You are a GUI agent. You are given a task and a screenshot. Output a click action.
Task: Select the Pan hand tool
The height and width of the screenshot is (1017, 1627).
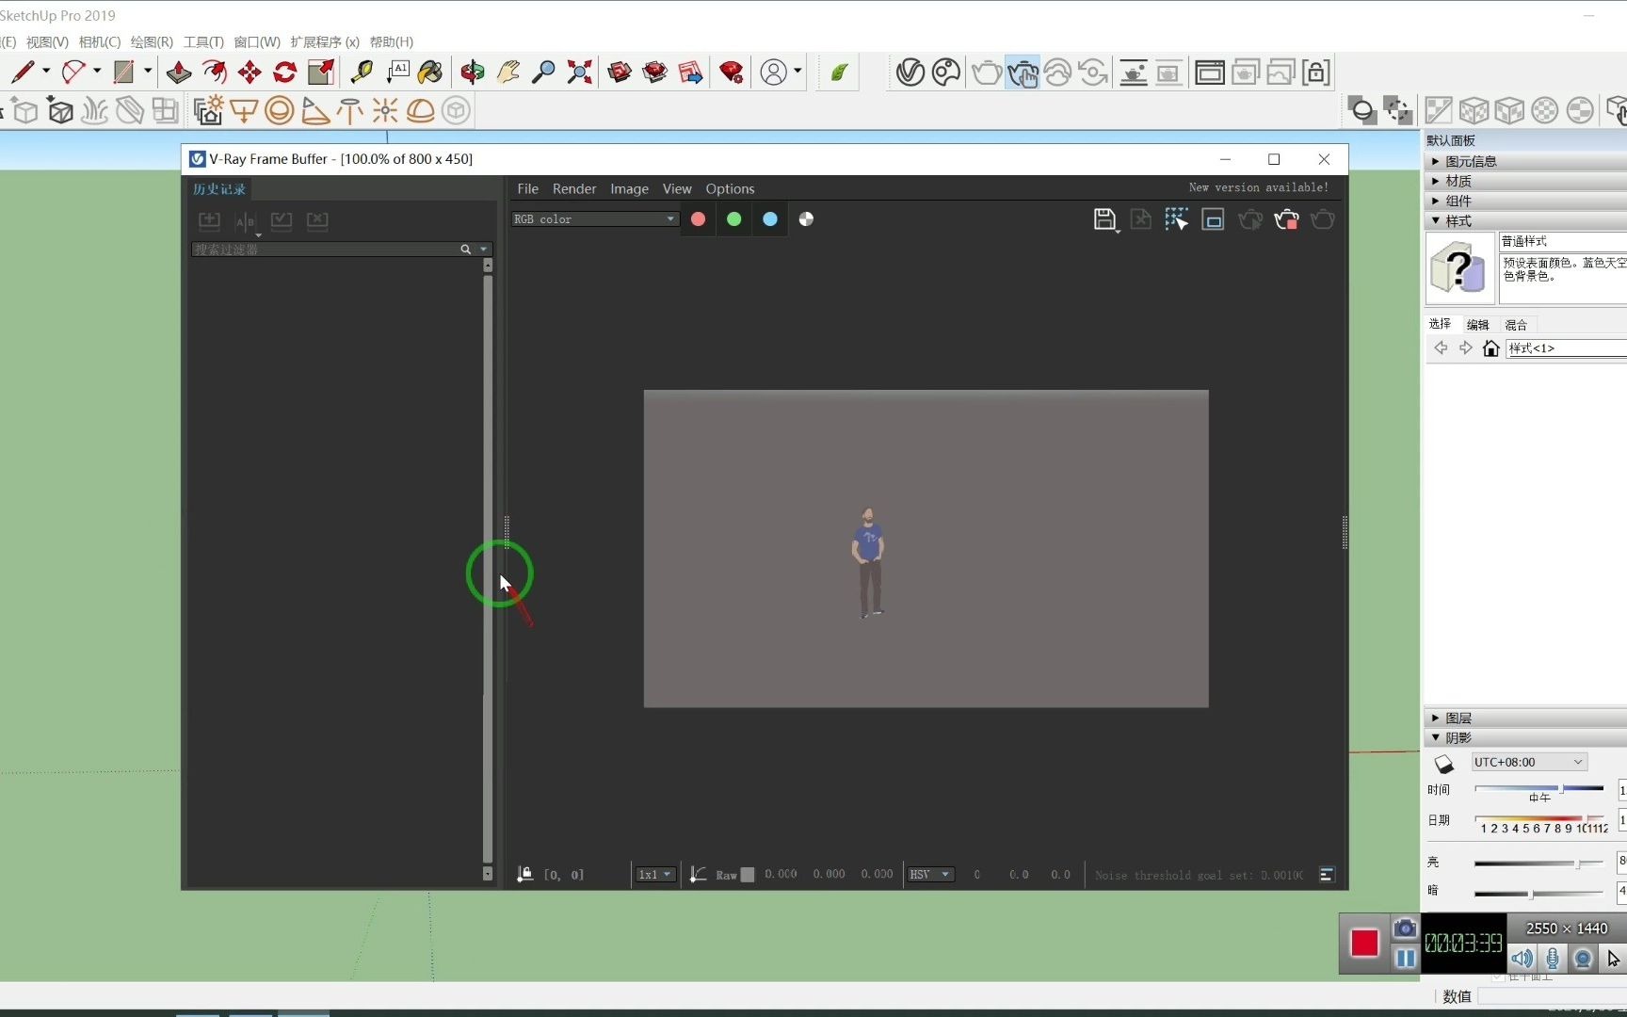point(507,72)
